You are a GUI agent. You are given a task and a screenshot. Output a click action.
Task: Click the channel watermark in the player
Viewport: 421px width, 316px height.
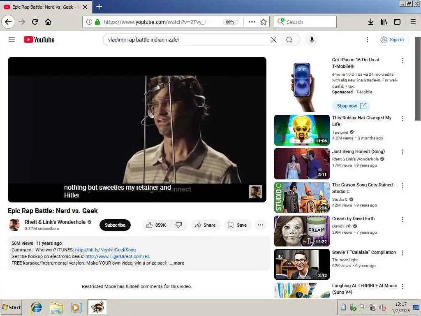256,192
